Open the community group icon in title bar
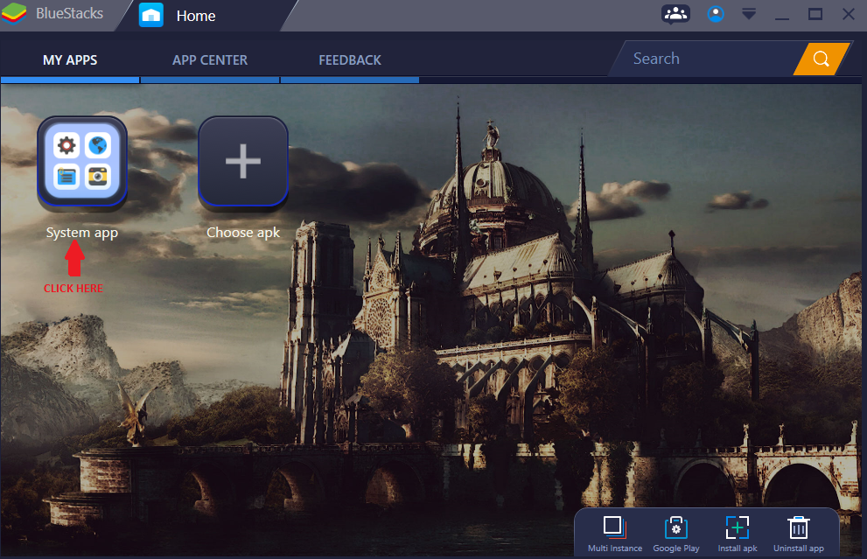 [675, 14]
